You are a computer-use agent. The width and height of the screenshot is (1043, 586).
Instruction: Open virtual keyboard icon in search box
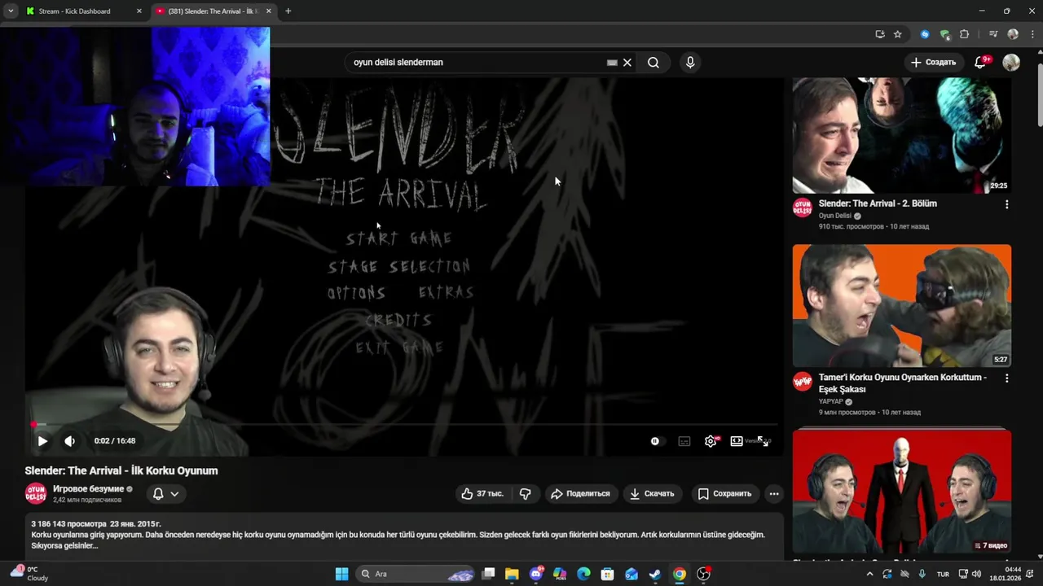(x=612, y=63)
